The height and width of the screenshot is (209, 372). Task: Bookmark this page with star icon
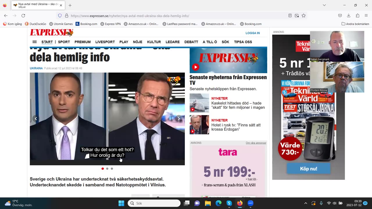coord(303,16)
